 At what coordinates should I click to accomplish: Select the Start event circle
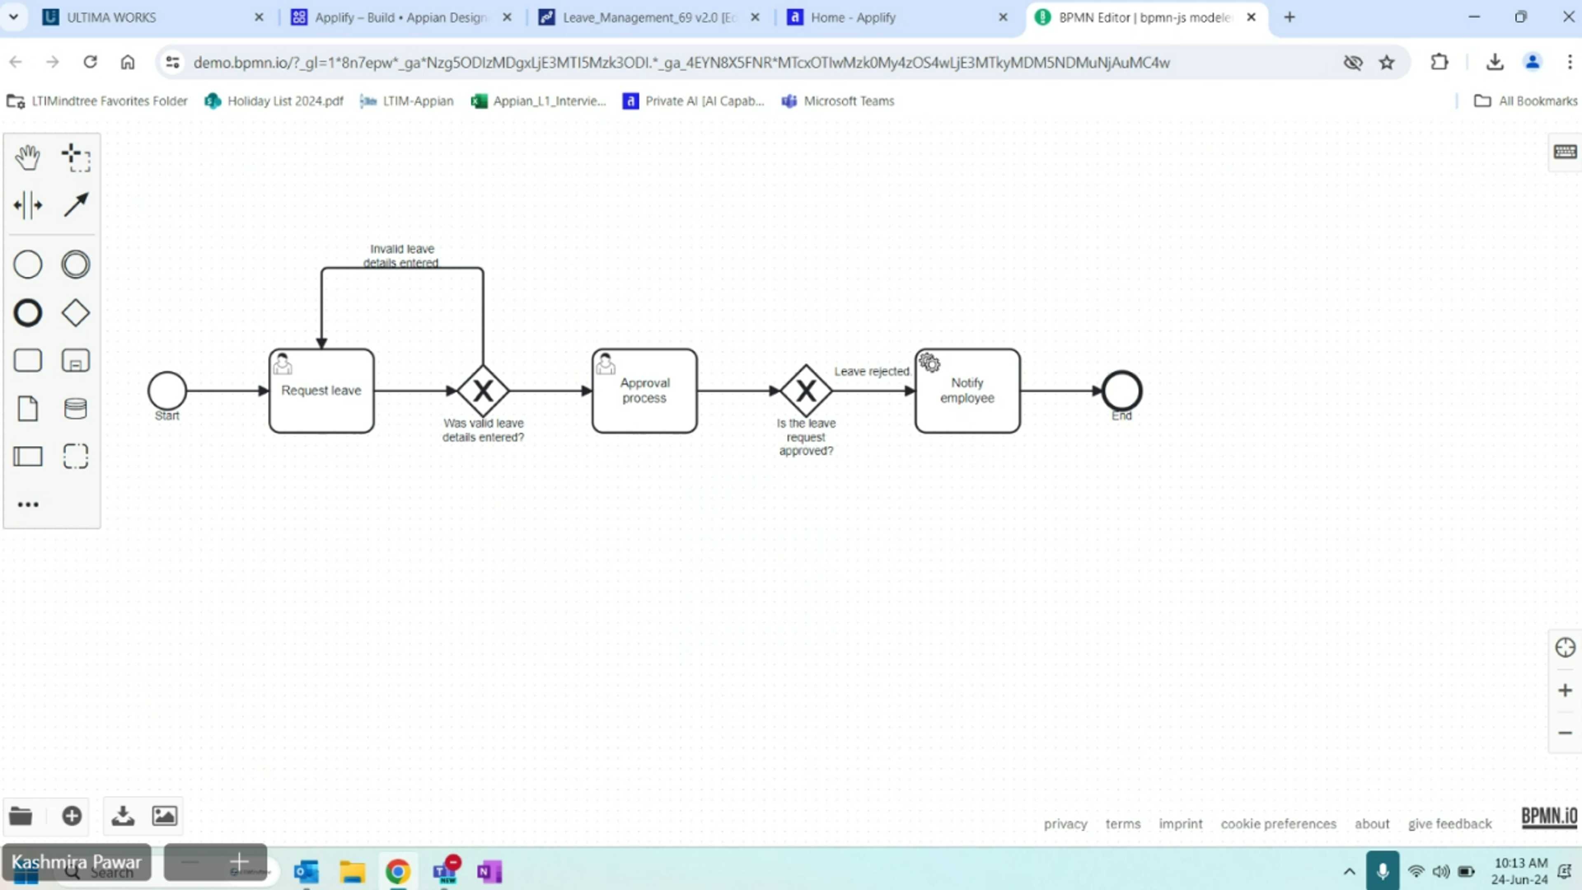(x=167, y=391)
